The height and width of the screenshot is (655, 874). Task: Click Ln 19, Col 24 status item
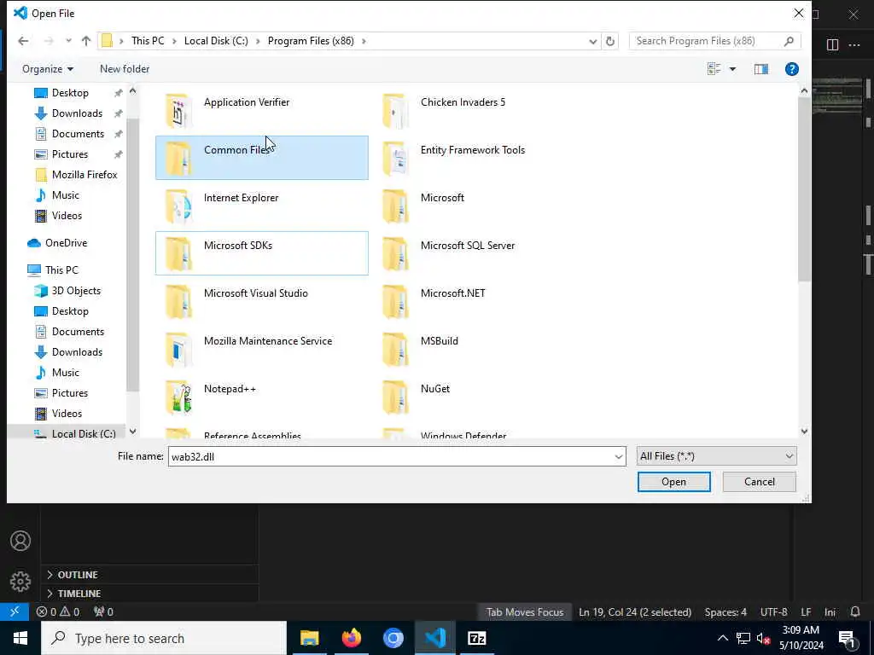pos(635,612)
